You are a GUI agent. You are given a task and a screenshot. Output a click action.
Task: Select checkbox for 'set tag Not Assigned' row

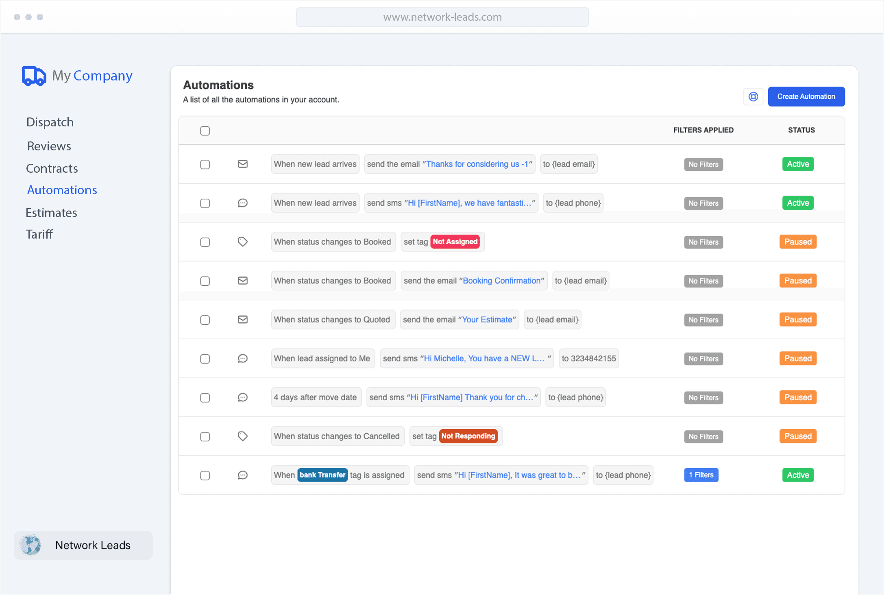point(205,242)
